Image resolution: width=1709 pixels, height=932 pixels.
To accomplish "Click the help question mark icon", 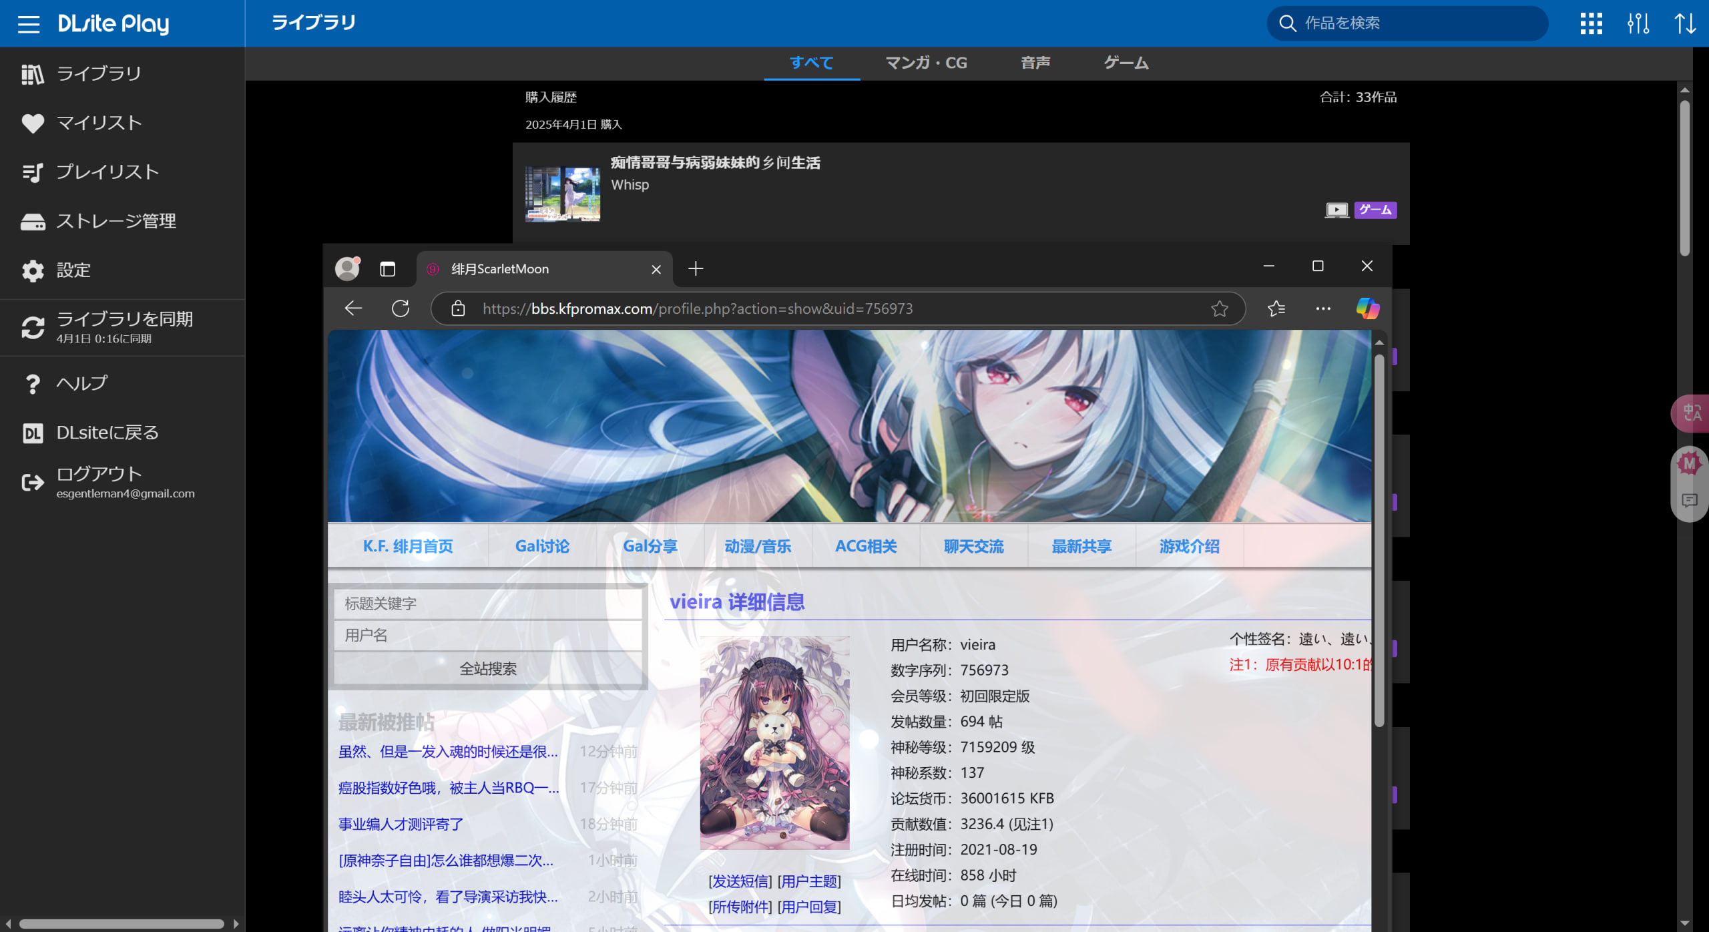I will coord(32,384).
